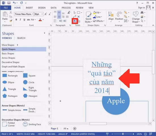Screen dimensions: 156x136
Task: Click the Copy icon in Clipboard group
Action: 11,17
